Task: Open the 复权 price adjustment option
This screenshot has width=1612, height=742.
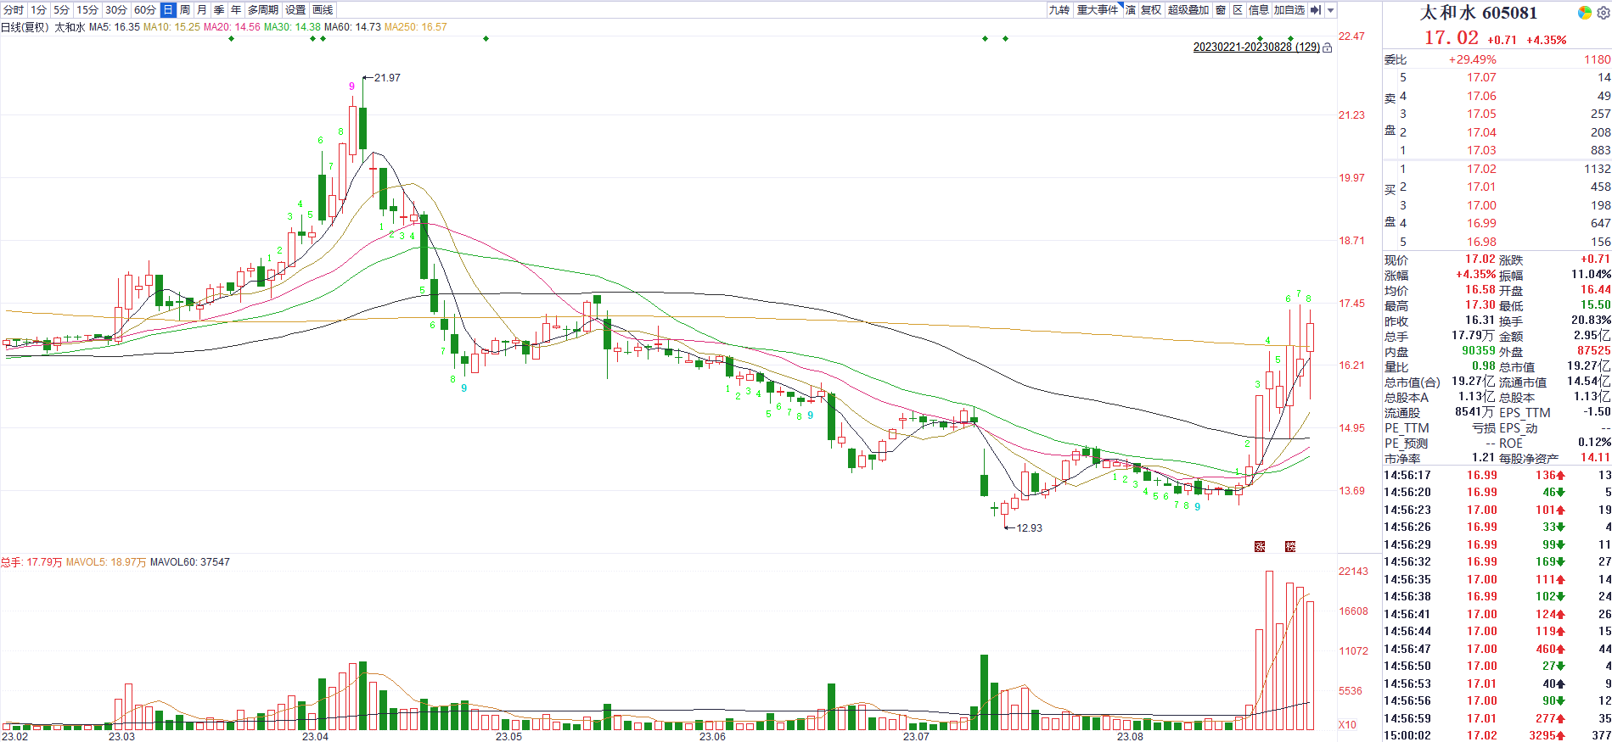Action: [x=1151, y=10]
